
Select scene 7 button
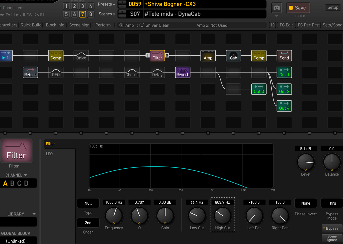83,14
